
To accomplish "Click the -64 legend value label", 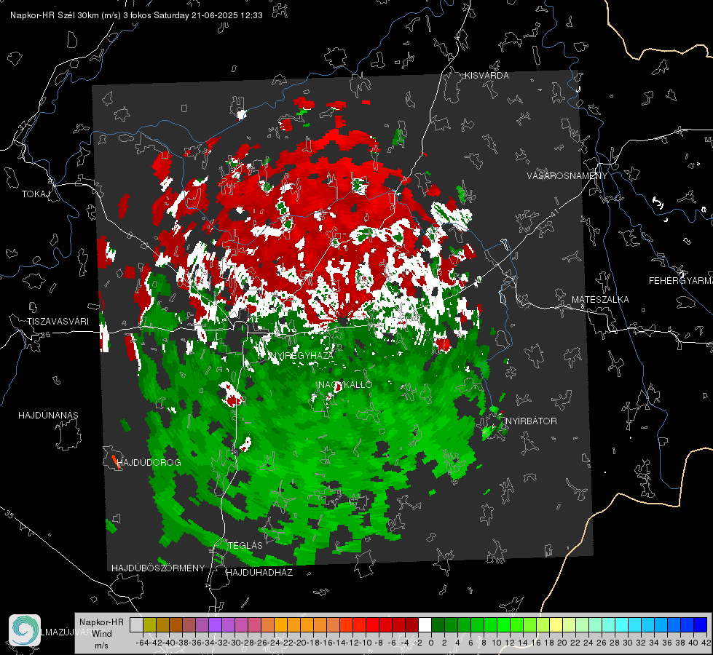I will tap(142, 643).
